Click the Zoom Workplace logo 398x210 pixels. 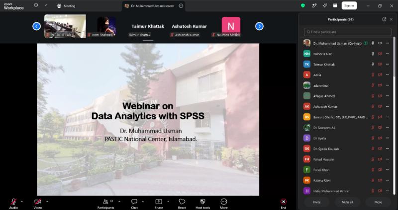pyautogui.click(x=14, y=6)
